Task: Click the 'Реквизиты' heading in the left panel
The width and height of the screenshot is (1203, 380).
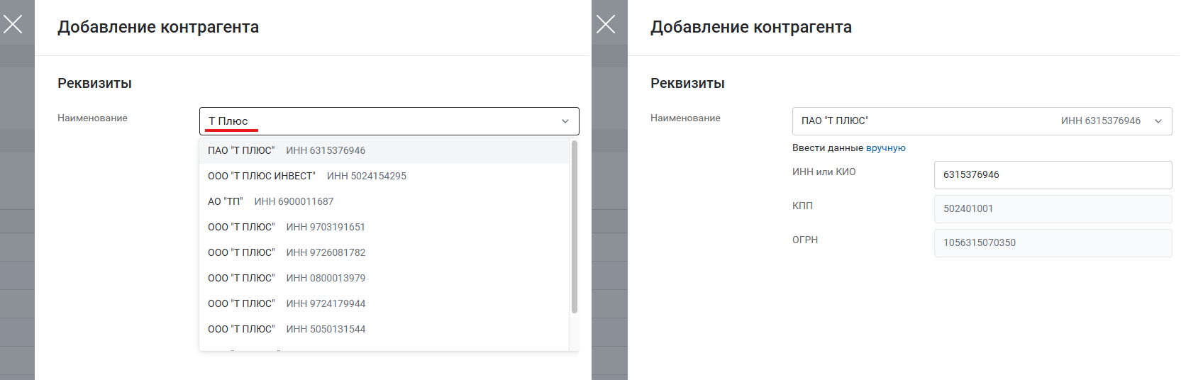Action: click(94, 84)
